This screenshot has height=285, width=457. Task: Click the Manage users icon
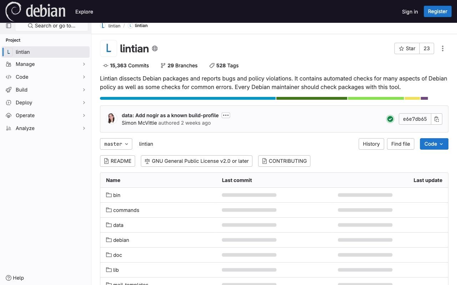pyautogui.click(x=9, y=64)
